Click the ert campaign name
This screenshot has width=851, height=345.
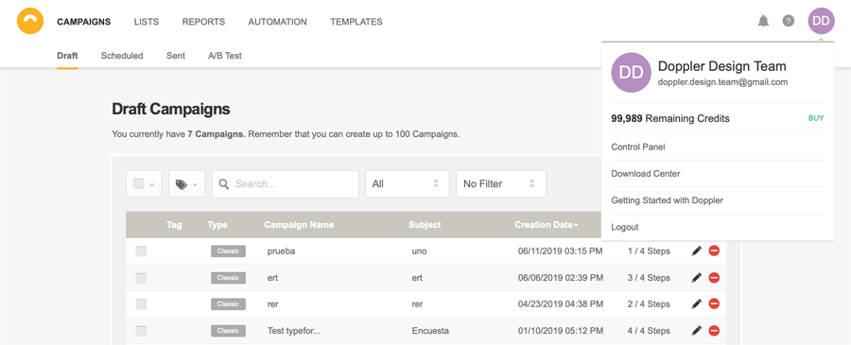pyautogui.click(x=272, y=278)
